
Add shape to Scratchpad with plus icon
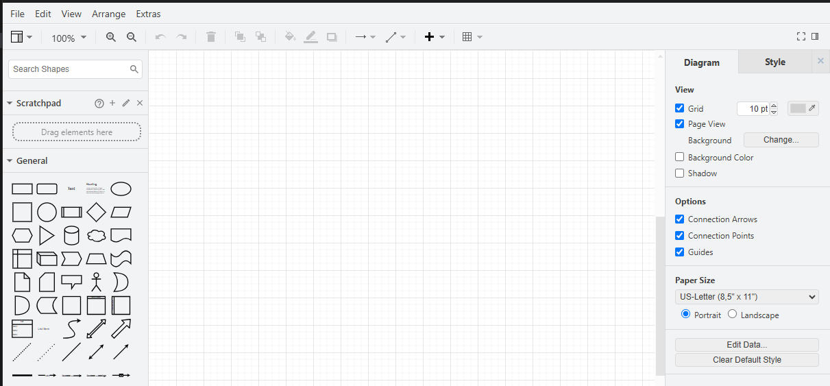[x=112, y=103]
